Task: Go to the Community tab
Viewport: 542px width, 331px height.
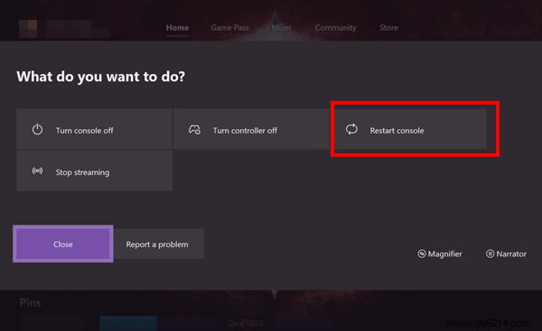Action: click(x=336, y=28)
